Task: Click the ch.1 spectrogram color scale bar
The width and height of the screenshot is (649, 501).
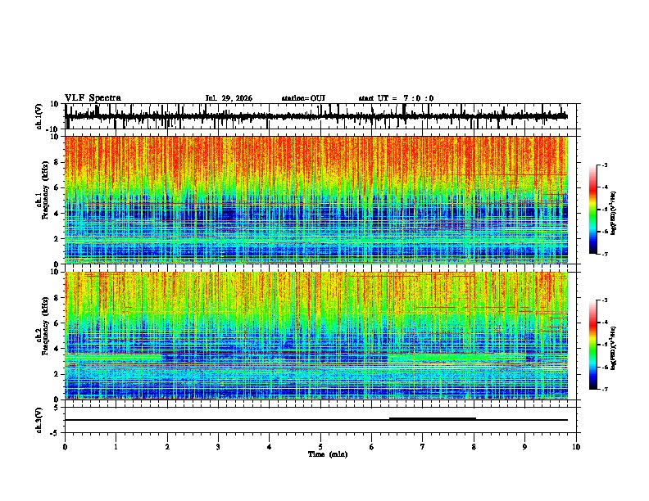Action: (x=592, y=210)
